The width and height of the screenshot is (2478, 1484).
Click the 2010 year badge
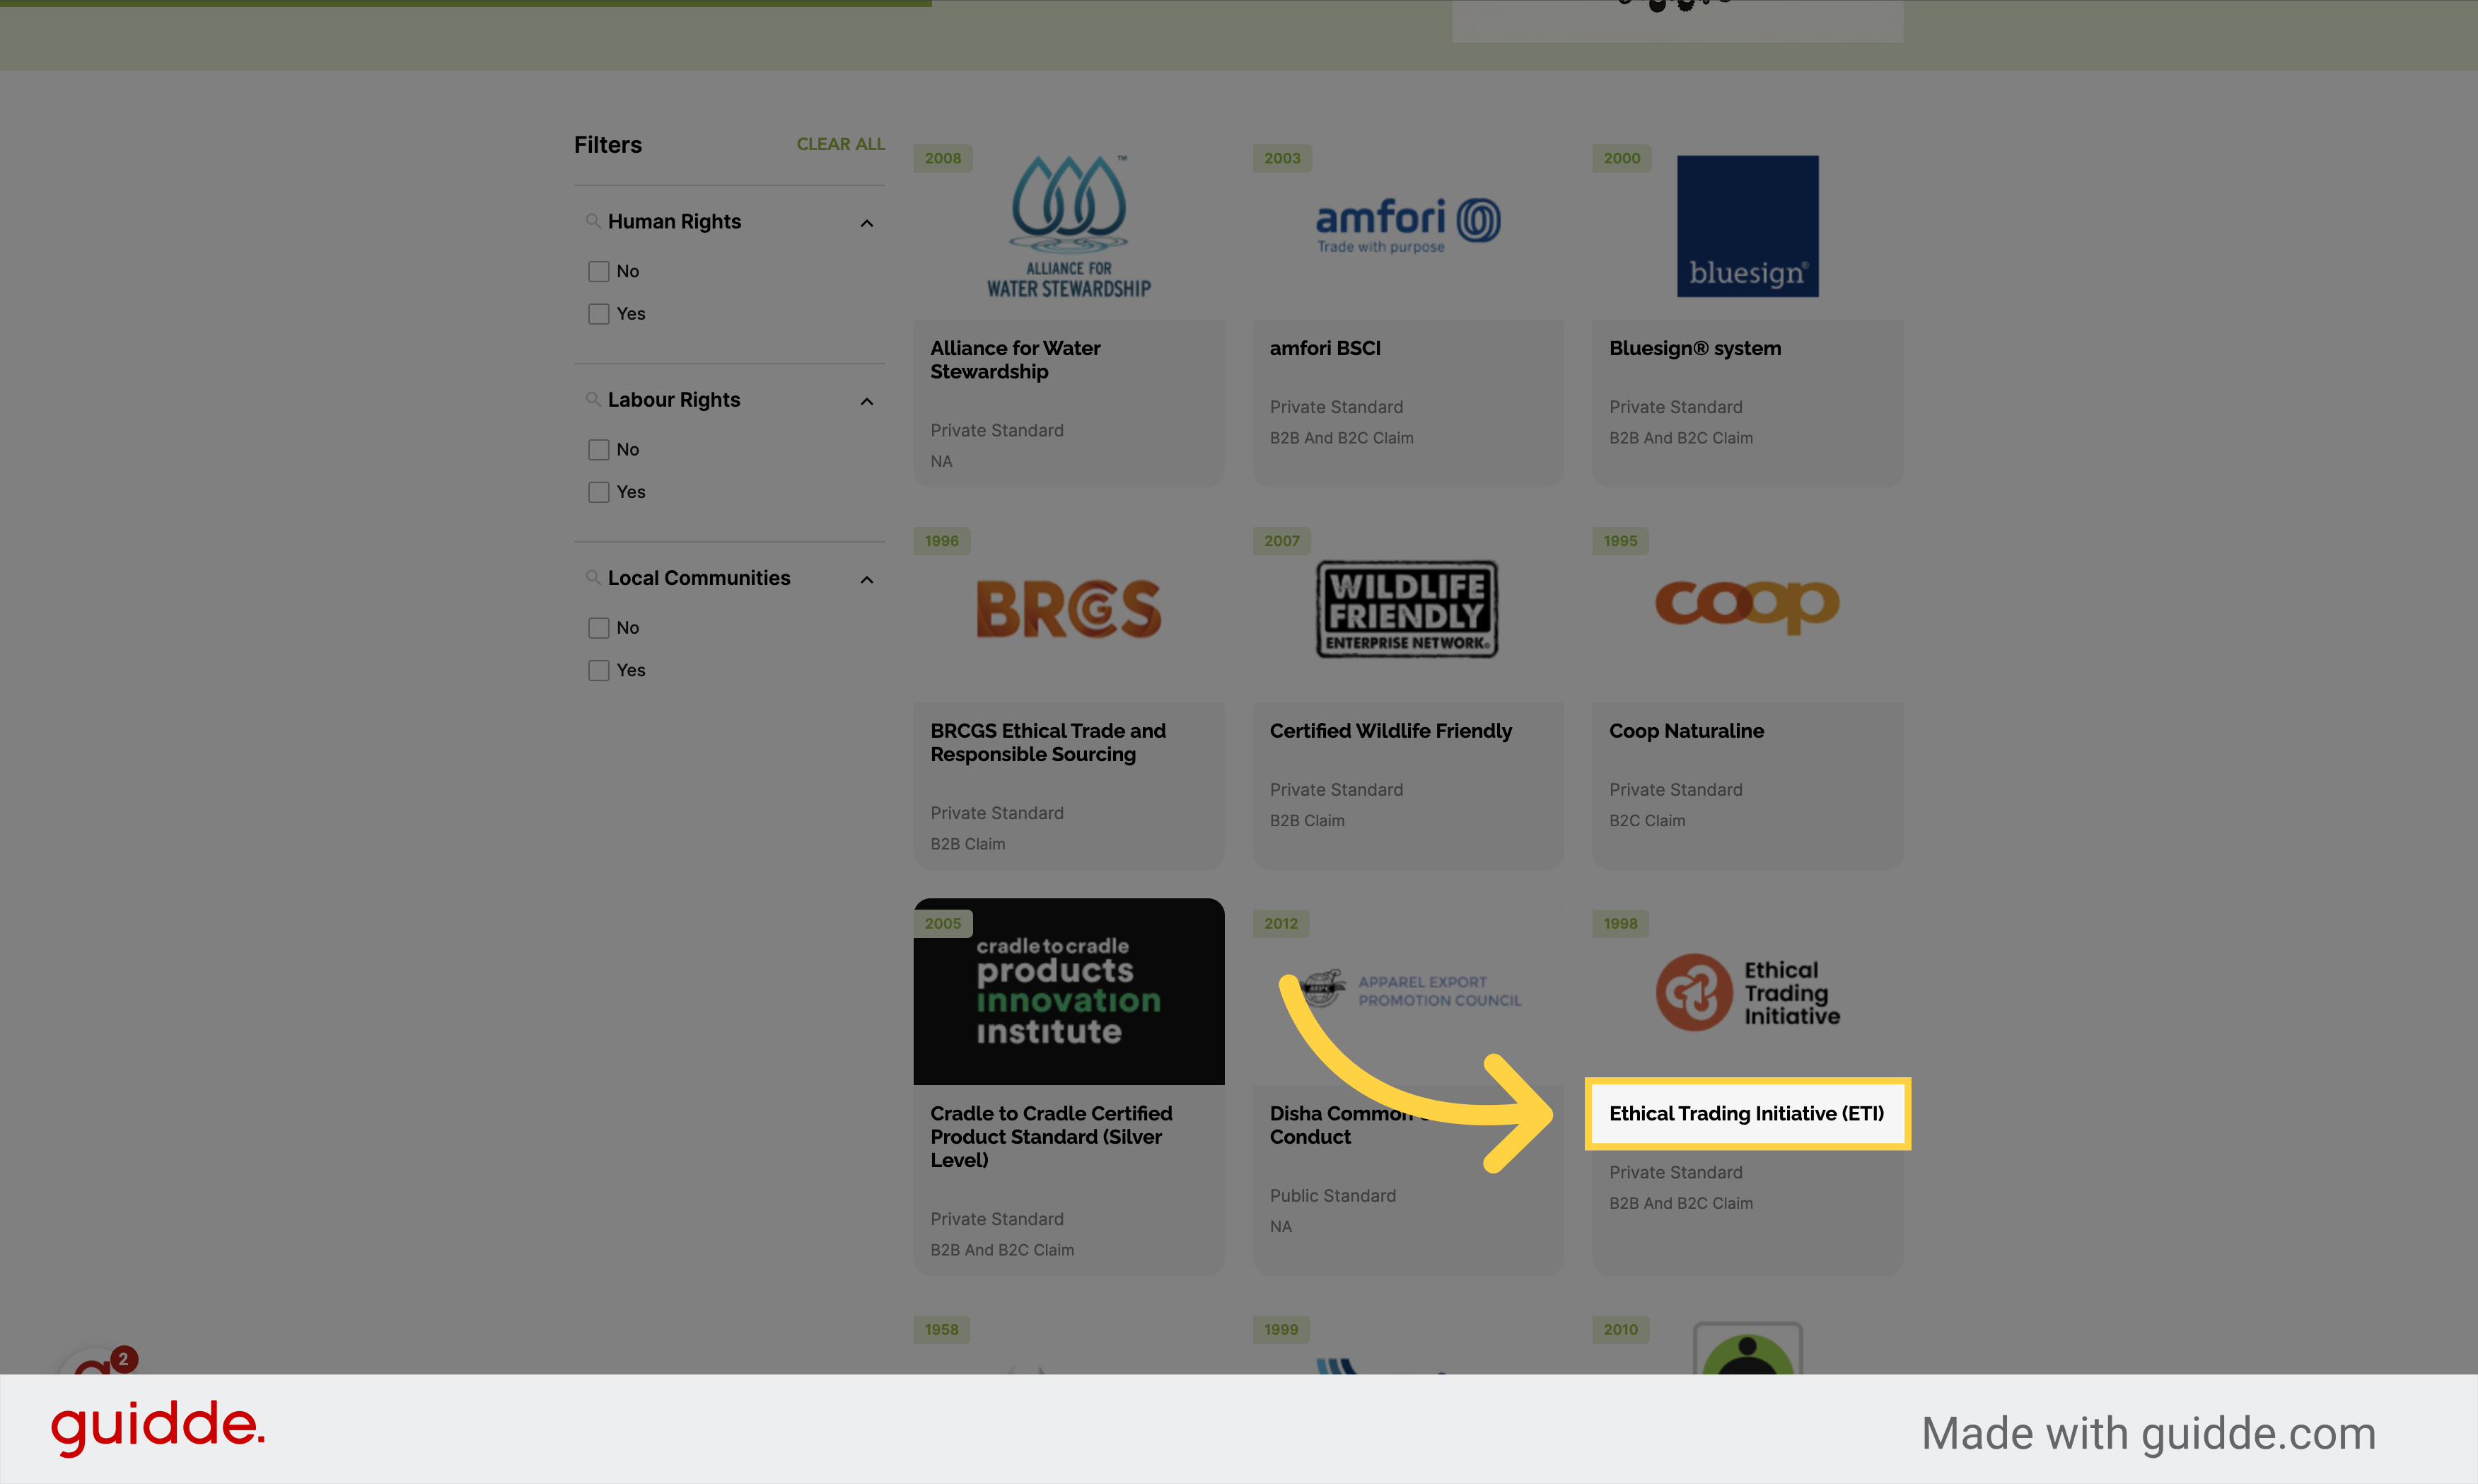point(1620,1329)
